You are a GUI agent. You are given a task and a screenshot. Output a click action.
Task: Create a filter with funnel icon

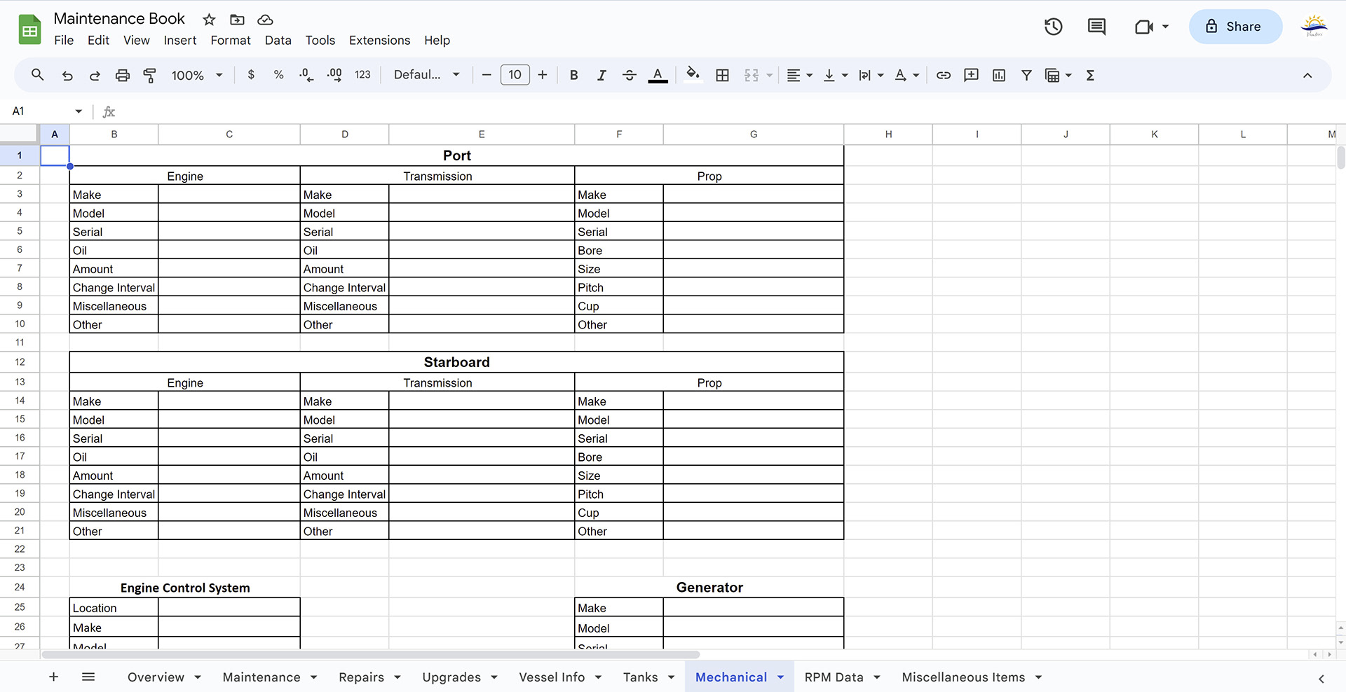pyautogui.click(x=1026, y=75)
